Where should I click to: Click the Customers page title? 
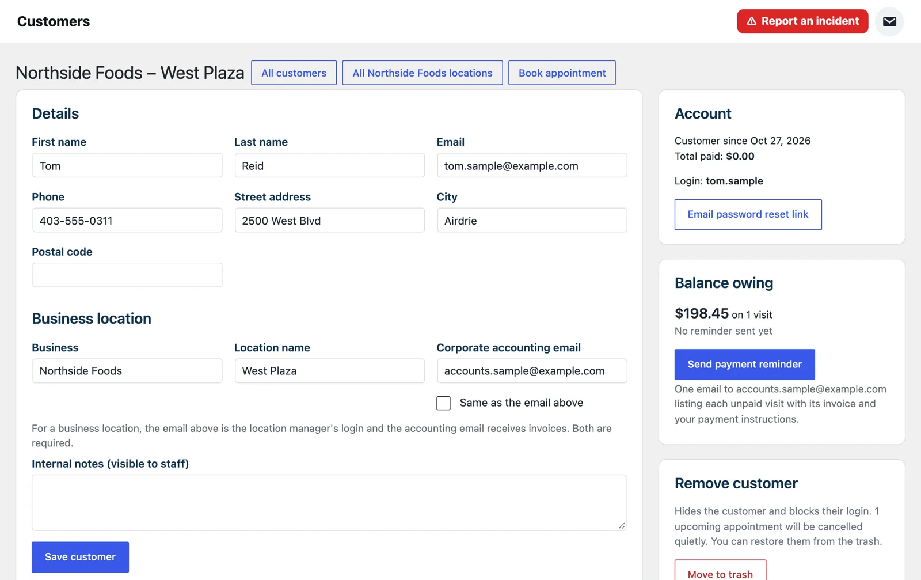pos(54,21)
